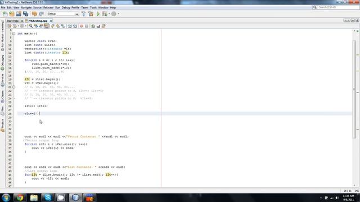The width and height of the screenshot is (360, 202).
Task: Toggle Highlight Search in editor toolbar
Action: click(47, 26)
